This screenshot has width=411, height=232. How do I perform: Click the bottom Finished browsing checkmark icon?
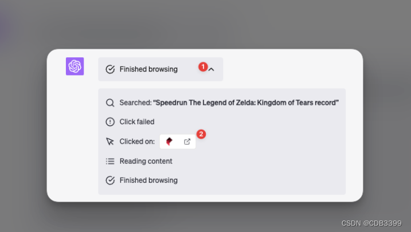[x=110, y=180]
